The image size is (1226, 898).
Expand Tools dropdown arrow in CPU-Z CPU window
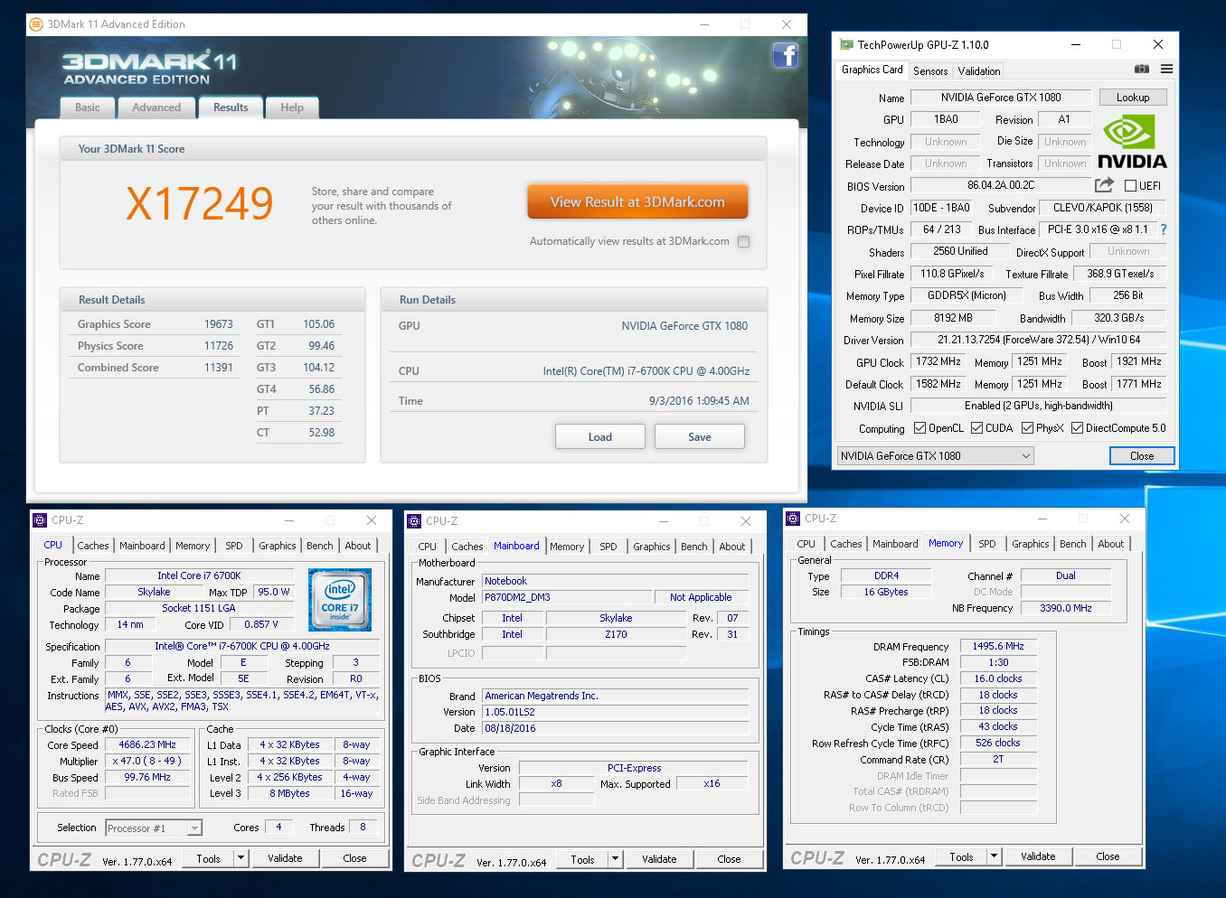click(240, 858)
